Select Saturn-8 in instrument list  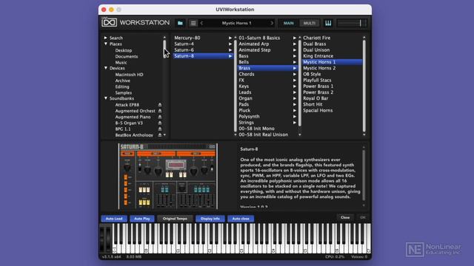coord(203,56)
